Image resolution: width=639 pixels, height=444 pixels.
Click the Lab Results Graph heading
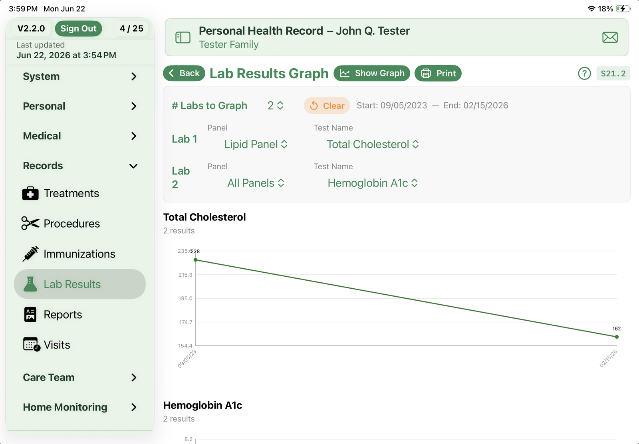point(269,73)
